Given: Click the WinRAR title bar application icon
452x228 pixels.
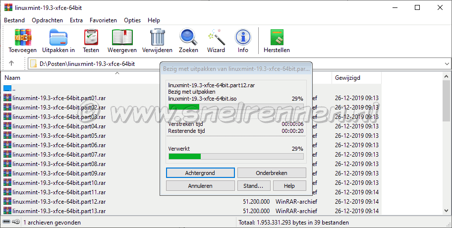Looking at the screenshot, I should tap(8, 7).
